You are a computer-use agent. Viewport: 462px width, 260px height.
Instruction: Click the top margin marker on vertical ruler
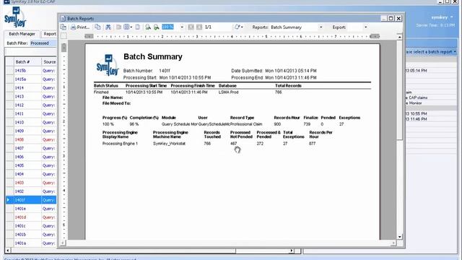point(64,48)
